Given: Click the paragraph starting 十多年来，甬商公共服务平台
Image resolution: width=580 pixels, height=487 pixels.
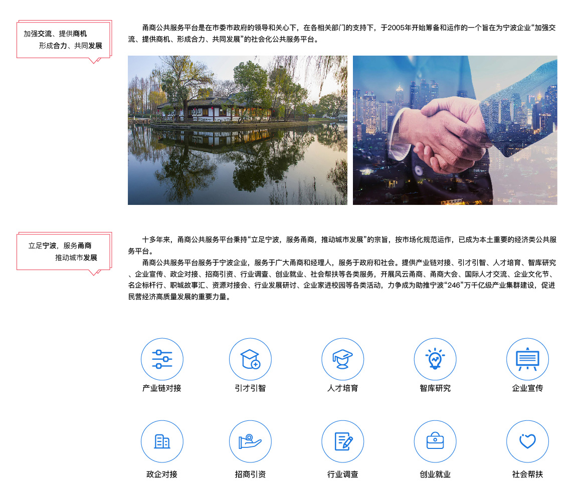Looking at the screenshot, I should click(x=342, y=245).
